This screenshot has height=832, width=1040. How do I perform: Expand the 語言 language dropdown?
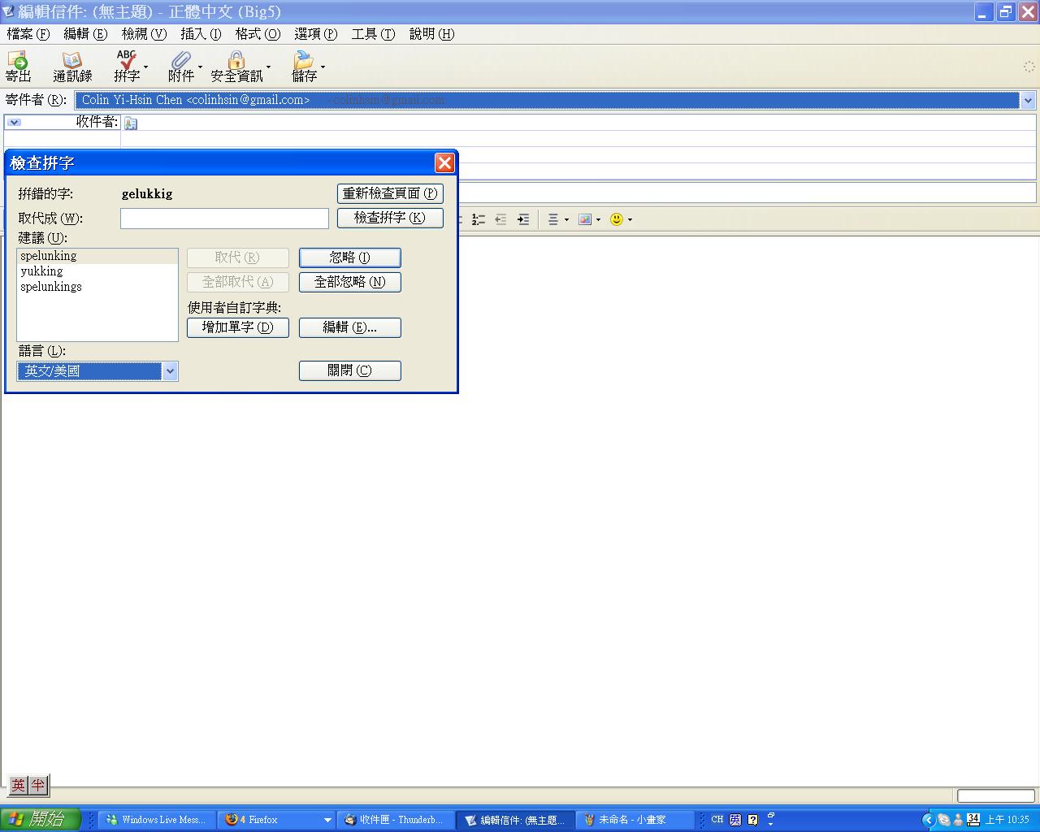coord(170,371)
